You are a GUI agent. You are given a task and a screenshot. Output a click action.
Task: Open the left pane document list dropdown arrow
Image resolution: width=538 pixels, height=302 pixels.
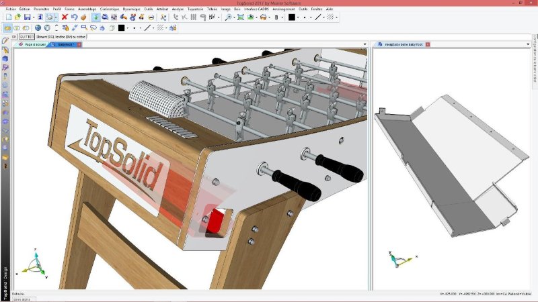point(366,44)
